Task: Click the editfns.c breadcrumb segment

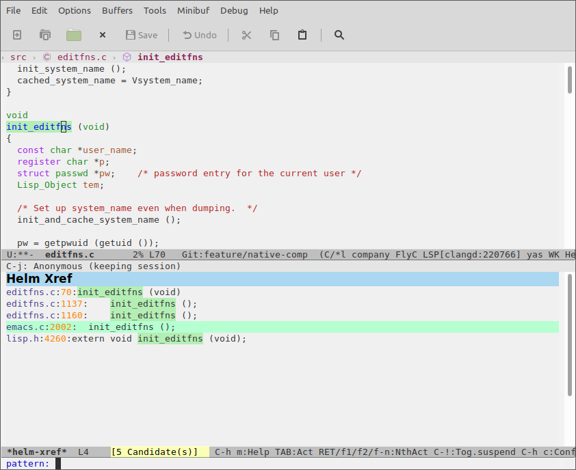Action: click(x=82, y=57)
